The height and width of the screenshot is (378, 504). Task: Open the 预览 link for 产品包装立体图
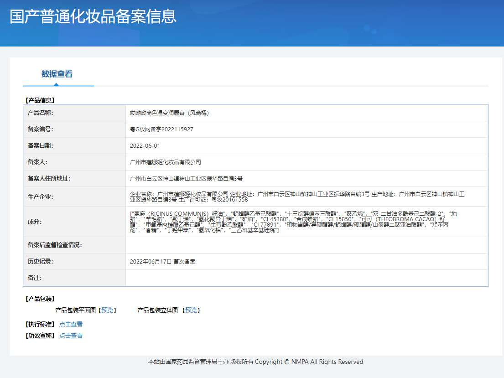[191, 310]
